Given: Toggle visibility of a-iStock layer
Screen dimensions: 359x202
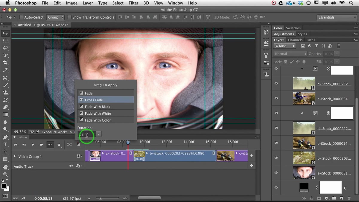Looking at the screenshot, I should click(x=276, y=173).
